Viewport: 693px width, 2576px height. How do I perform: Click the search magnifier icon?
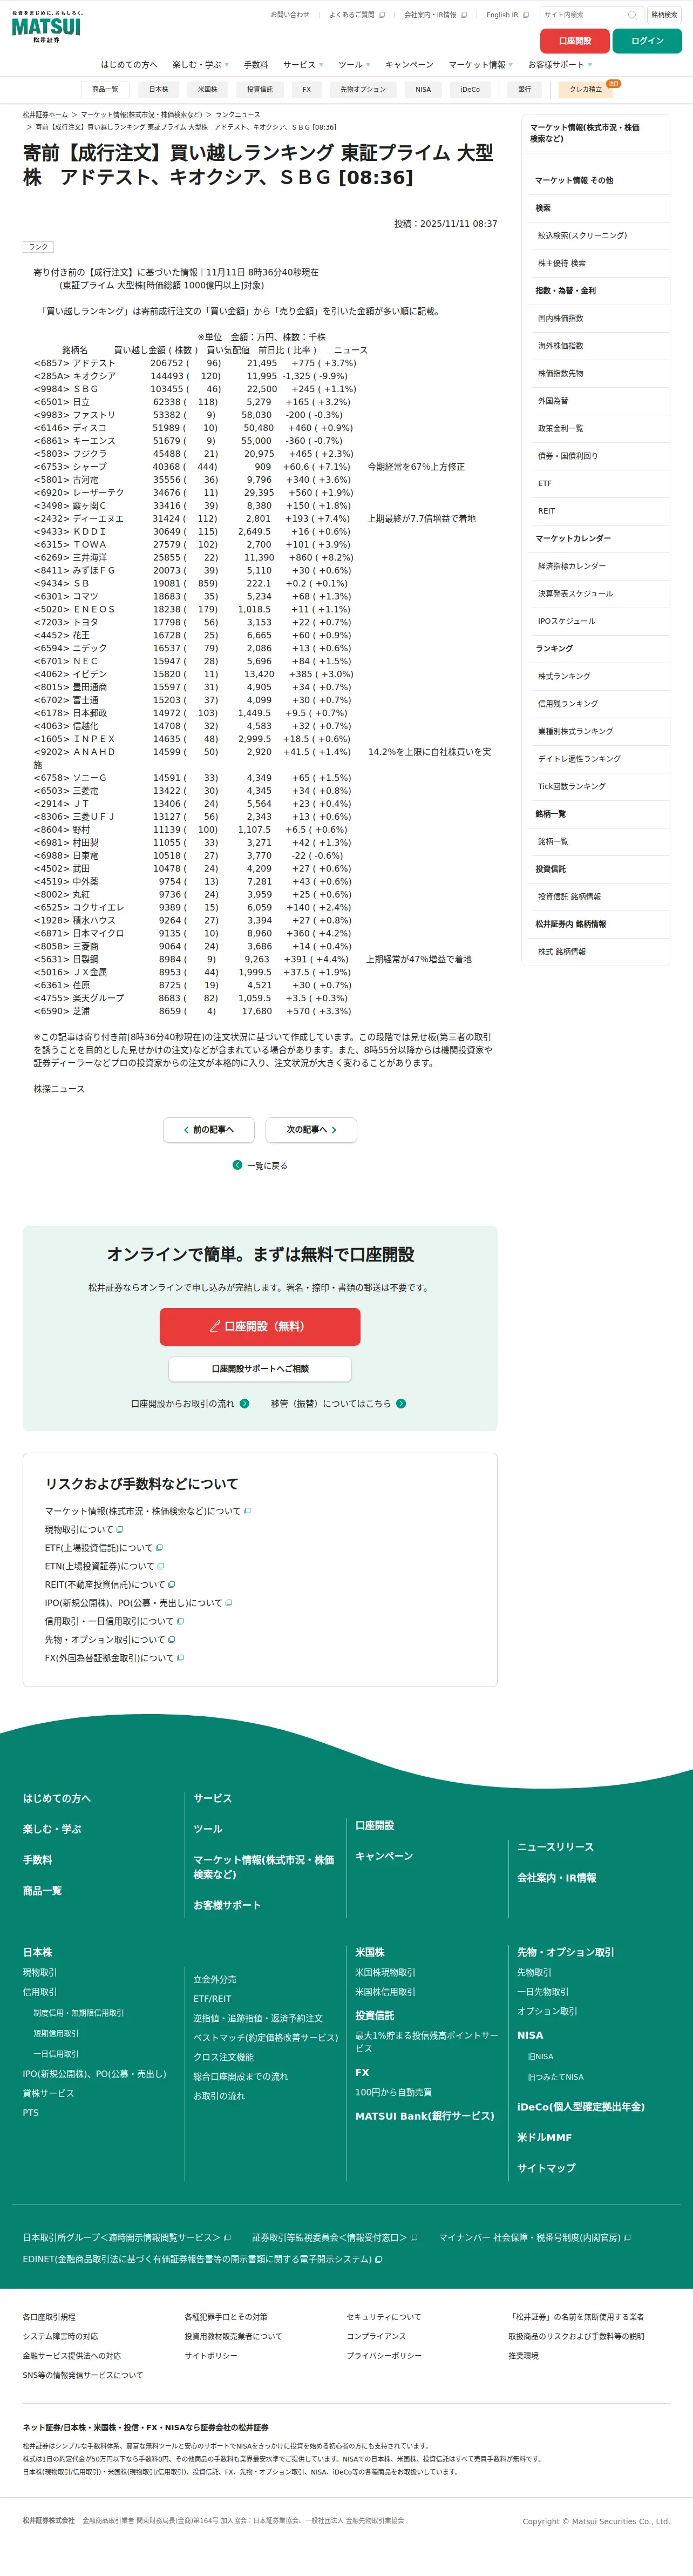point(631,15)
